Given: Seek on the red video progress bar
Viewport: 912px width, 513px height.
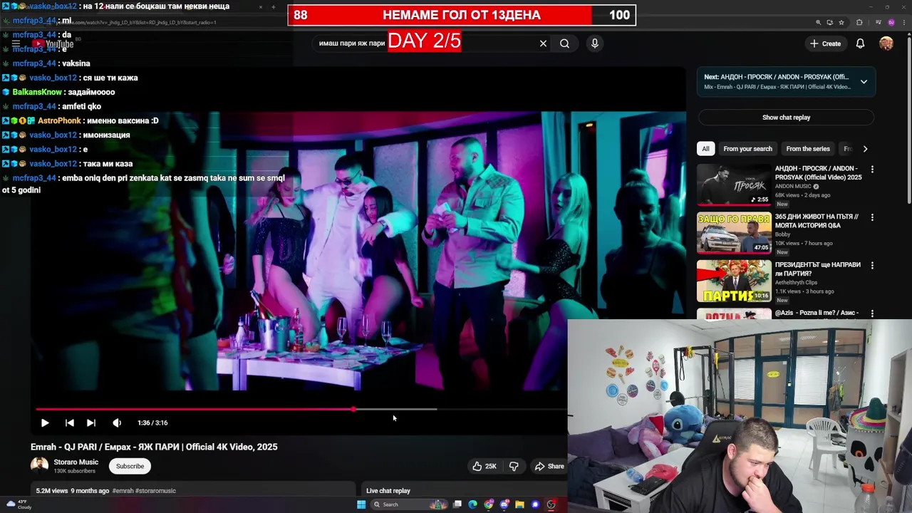Looking at the screenshot, I should (x=195, y=409).
